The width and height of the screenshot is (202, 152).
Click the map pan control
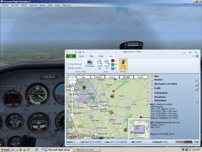coord(72,81)
